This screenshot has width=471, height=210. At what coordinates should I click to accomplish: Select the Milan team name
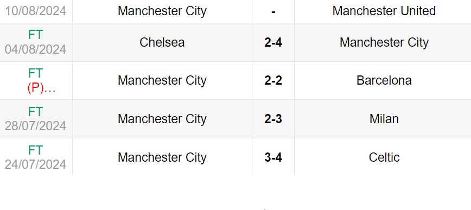pyautogui.click(x=384, y=119)
